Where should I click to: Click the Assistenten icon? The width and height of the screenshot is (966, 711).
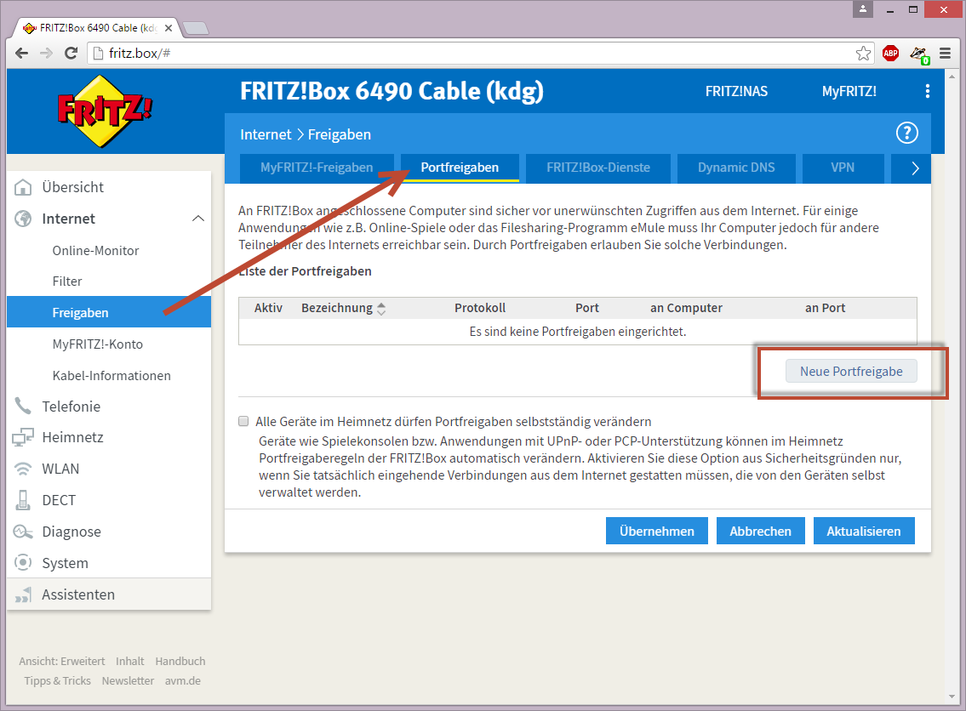point(23,594)
